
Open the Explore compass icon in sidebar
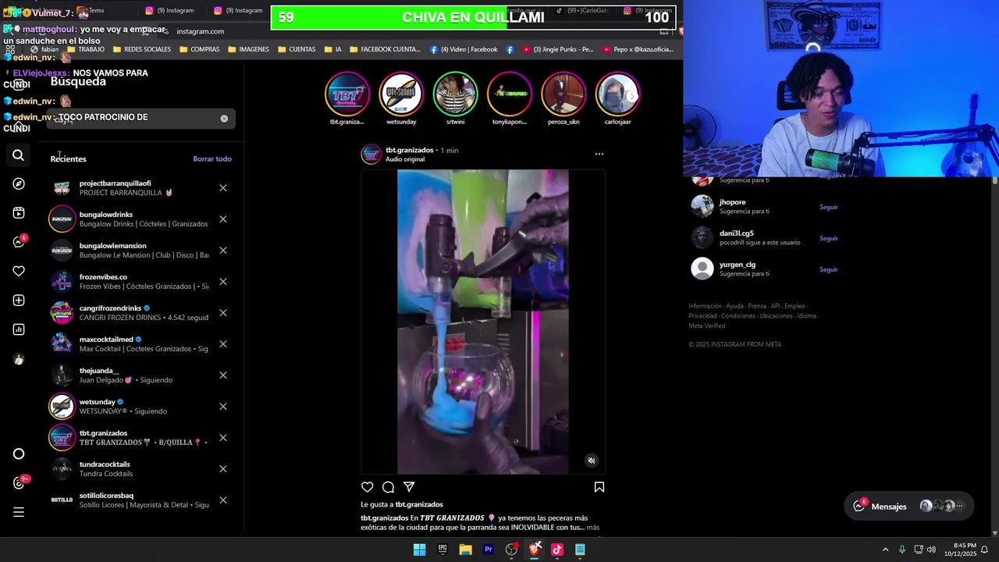tap(18, 184)
